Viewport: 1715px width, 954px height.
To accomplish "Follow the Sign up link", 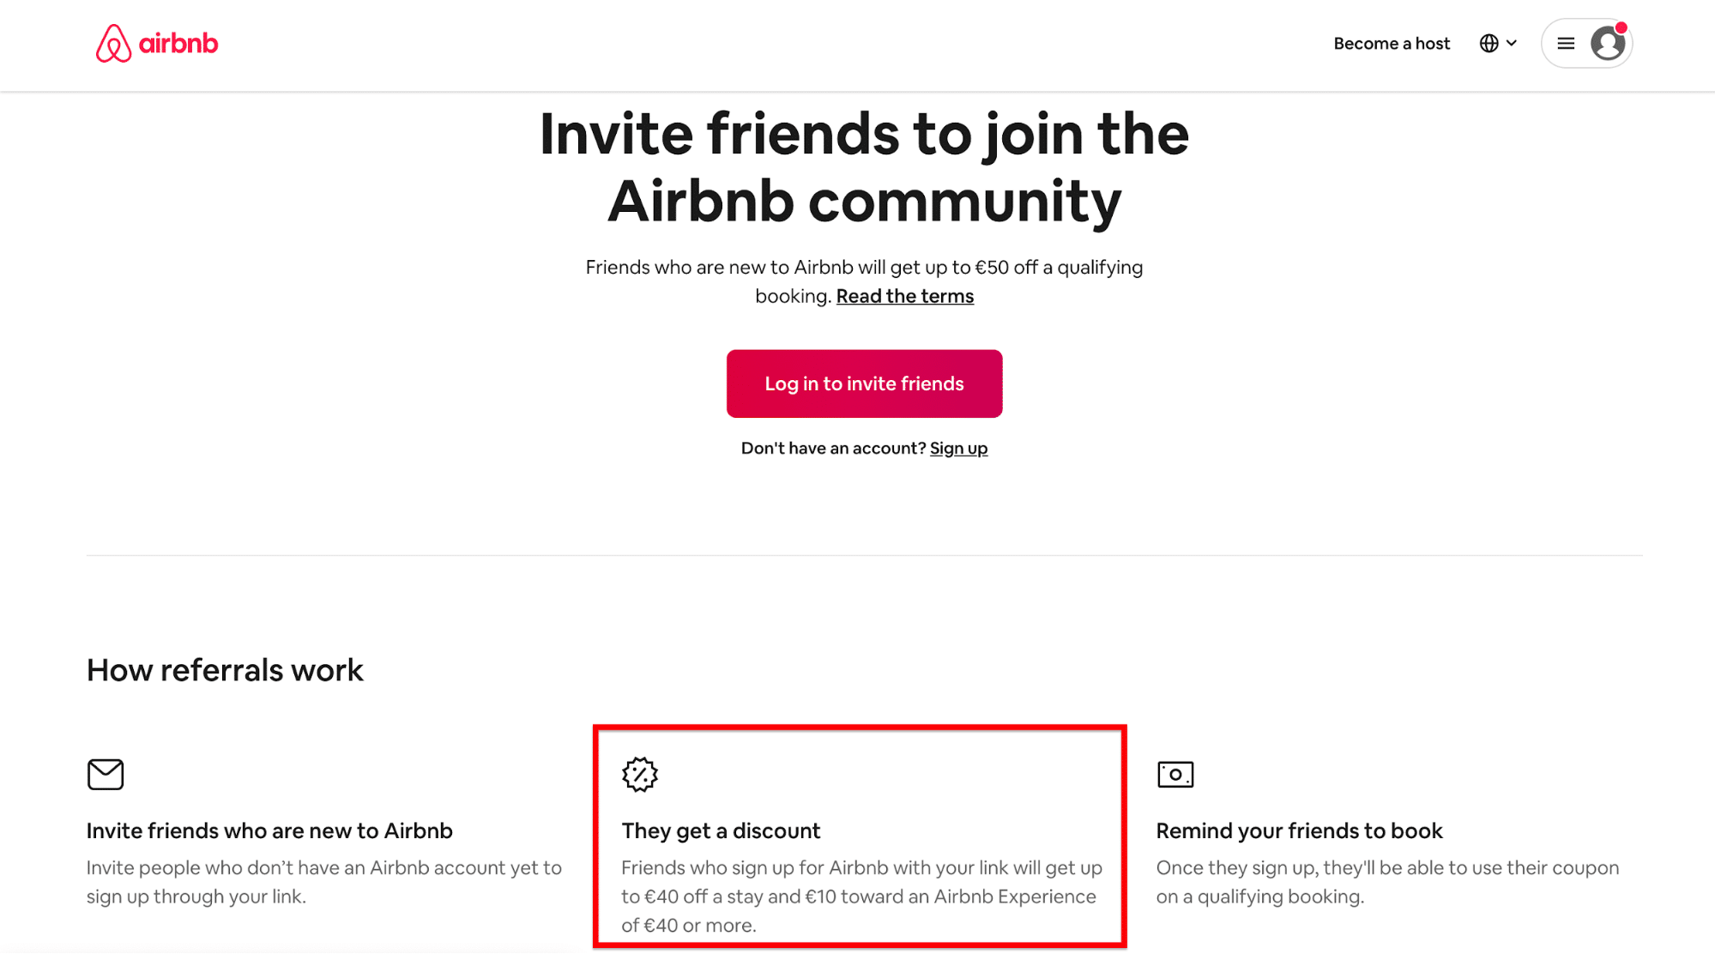I will (x=958, y=449).
